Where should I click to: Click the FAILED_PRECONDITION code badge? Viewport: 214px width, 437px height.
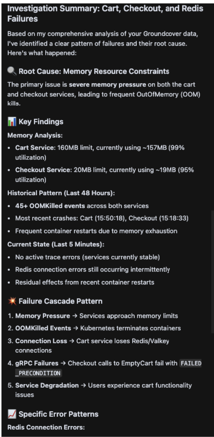pos(191,368)
